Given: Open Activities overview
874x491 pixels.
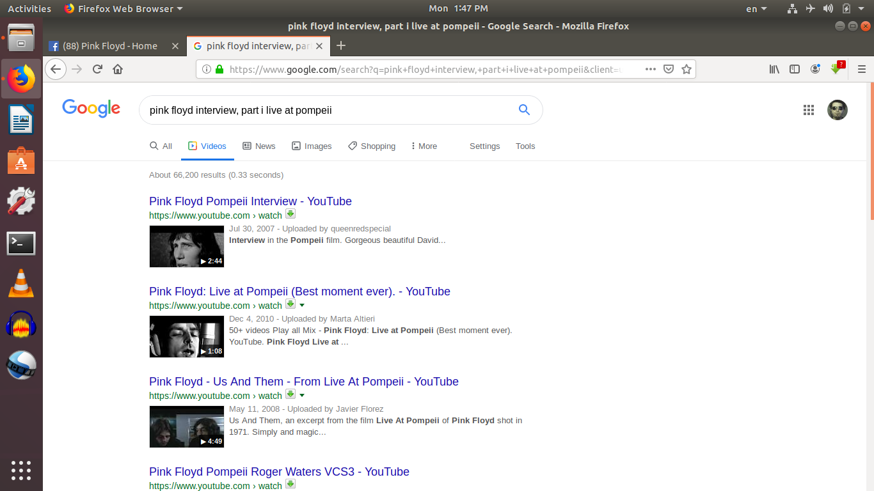Looking at the screenshot, I should click(29, 8).
